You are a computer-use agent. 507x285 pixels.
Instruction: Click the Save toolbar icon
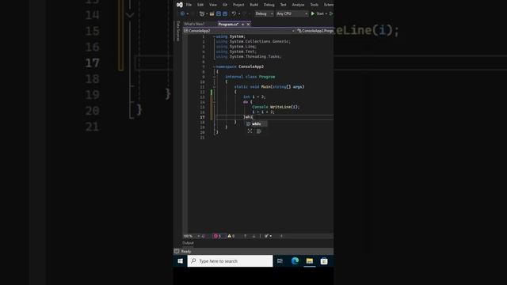(x=219, y=13)
